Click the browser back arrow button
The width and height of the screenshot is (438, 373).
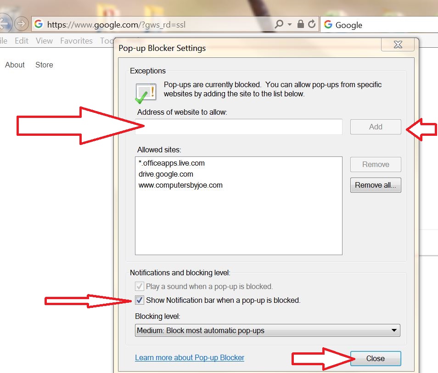pos(5,23)
